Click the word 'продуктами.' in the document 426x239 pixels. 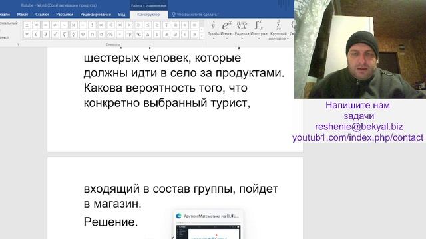pyautogui.click(x=250, y=73)
